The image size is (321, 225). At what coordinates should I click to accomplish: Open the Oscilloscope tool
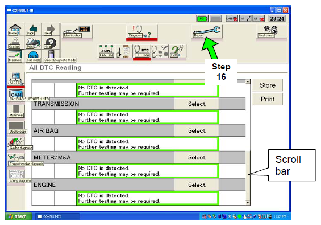(16, 128)
